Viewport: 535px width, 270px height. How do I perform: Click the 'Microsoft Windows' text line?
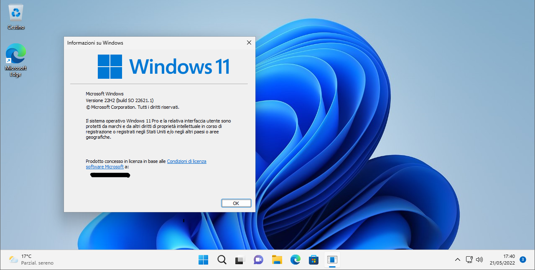(104, 94)
